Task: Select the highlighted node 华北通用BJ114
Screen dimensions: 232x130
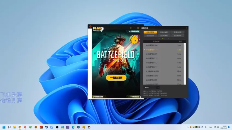Action: 163,50
